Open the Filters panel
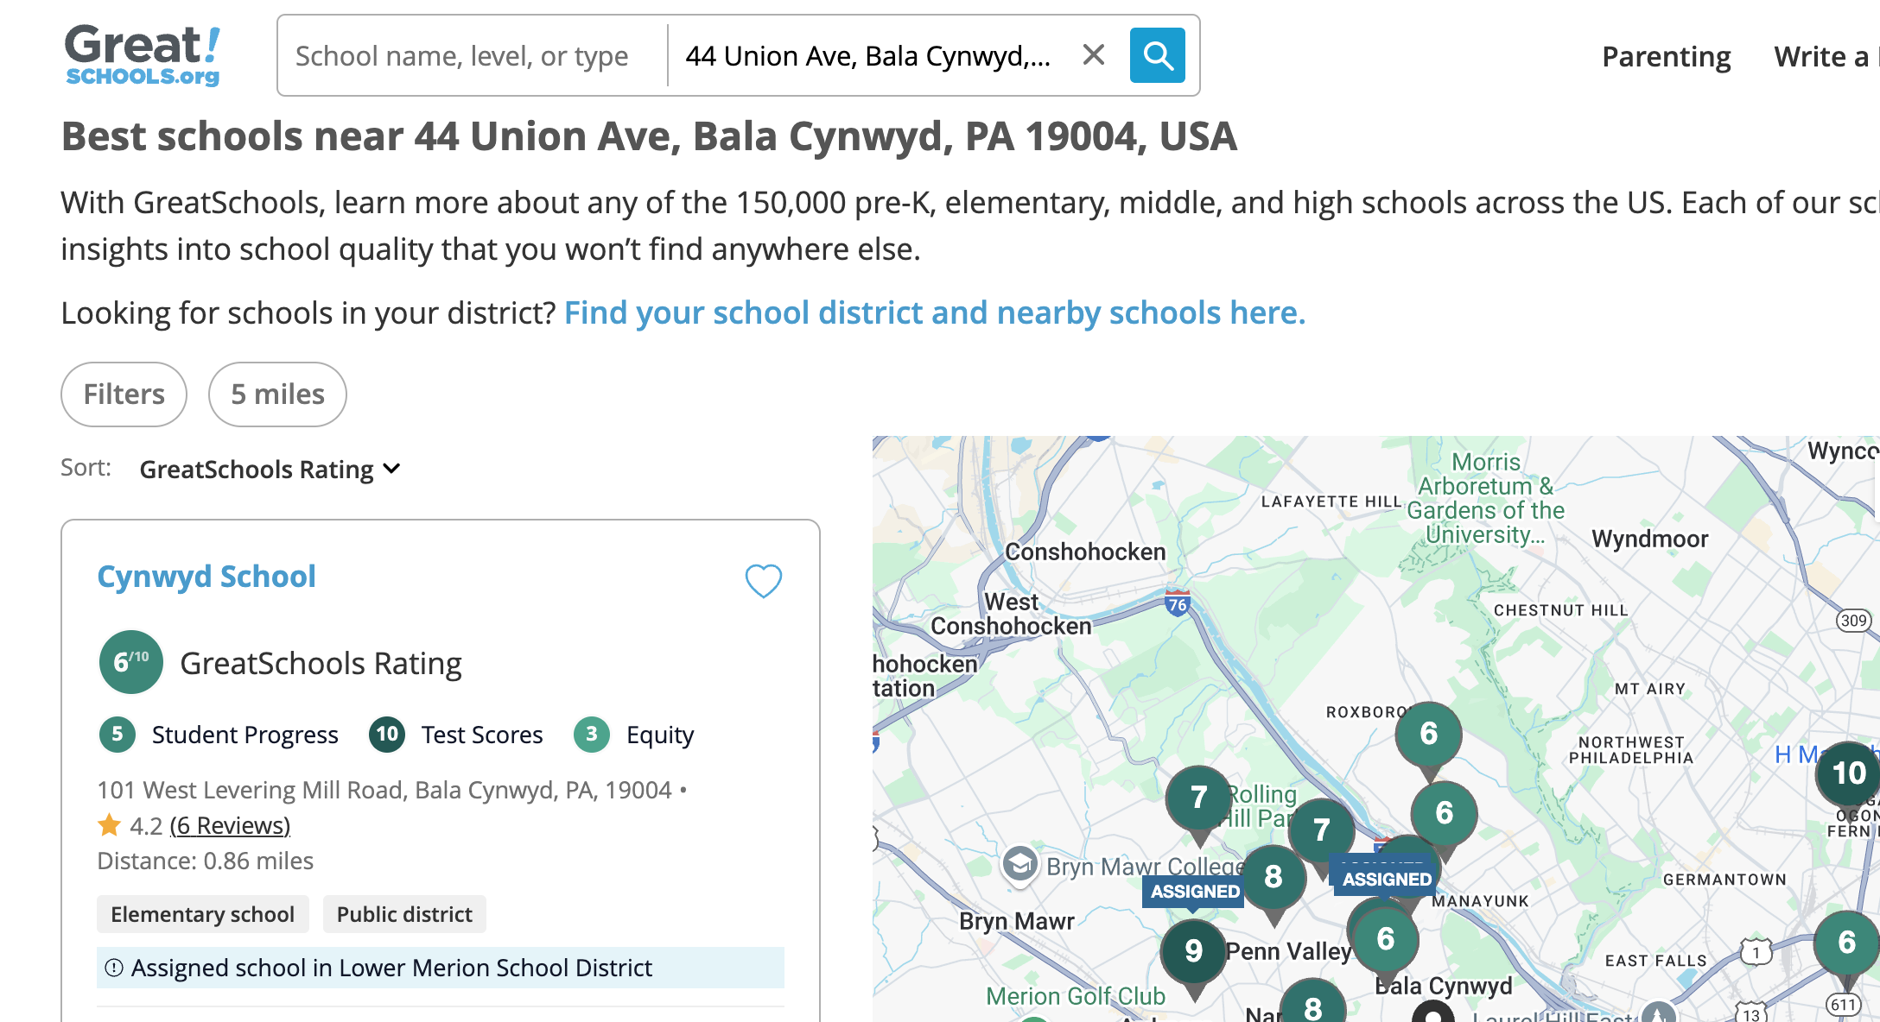 click(x=124, y=394)
